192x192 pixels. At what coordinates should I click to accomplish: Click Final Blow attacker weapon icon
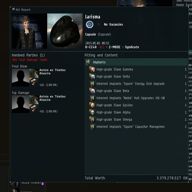click(34, 82)
